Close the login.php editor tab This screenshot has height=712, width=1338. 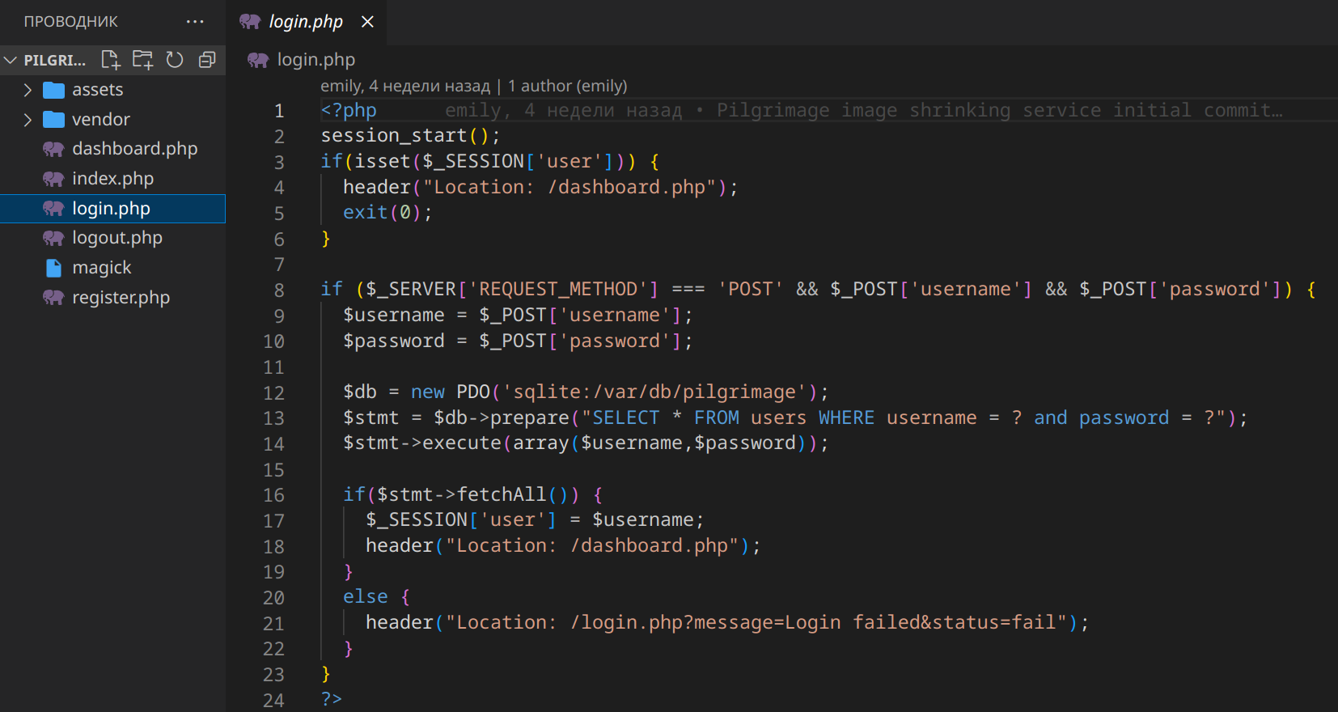(x=367, y=22)
